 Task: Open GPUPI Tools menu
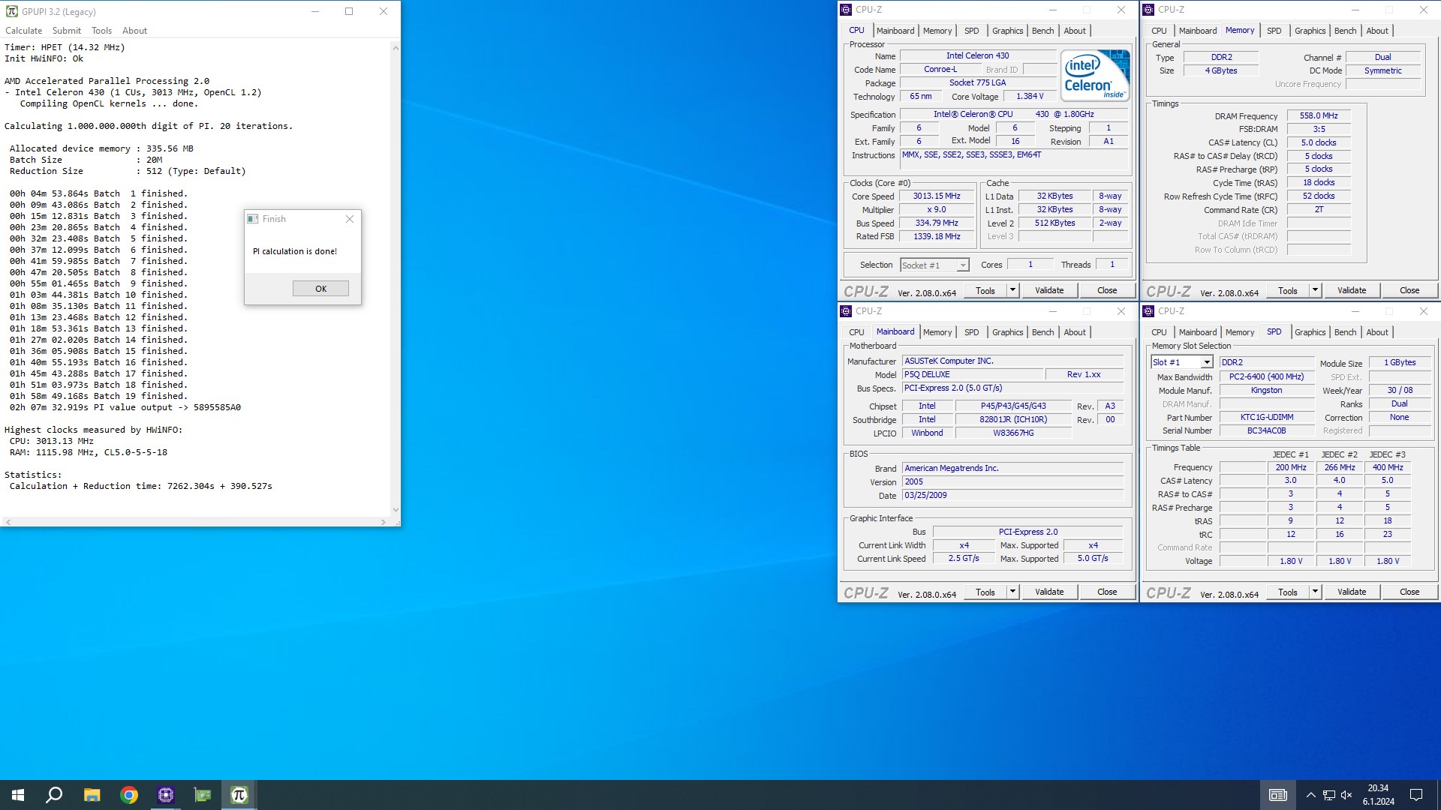pos(101,31)
